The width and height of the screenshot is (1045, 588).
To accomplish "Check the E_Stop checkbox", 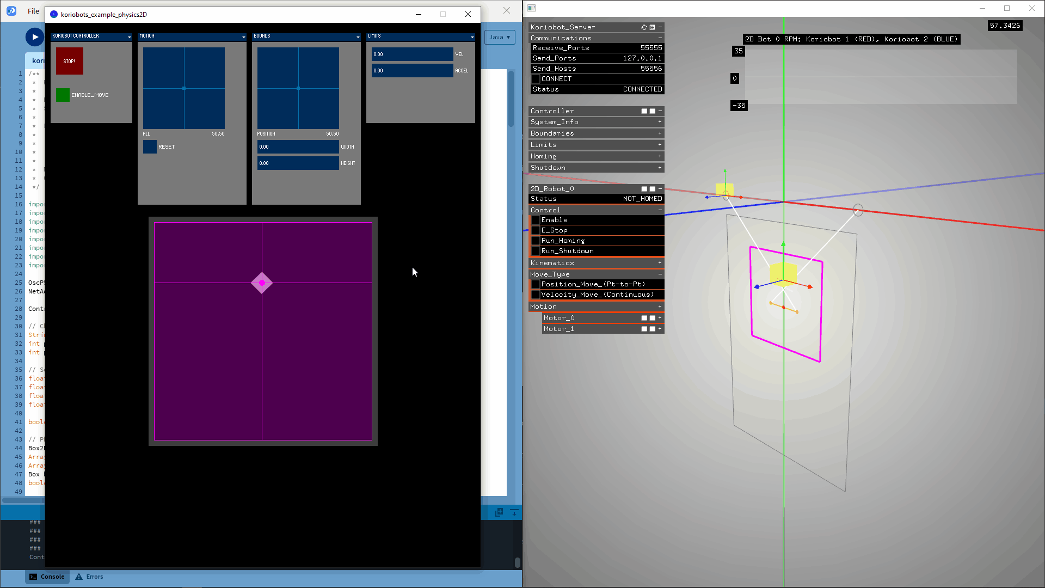I will coord(536,230).
